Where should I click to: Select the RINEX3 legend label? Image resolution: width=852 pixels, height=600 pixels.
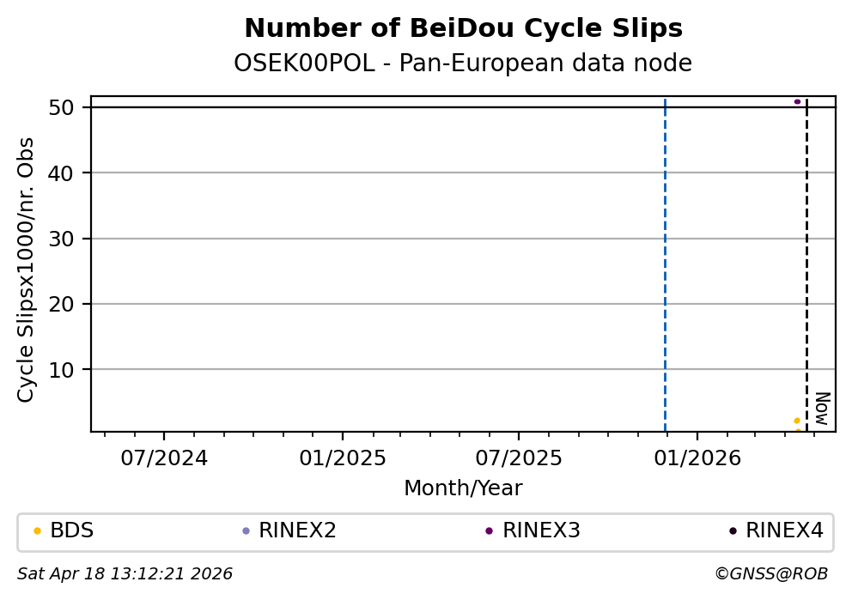541,530
